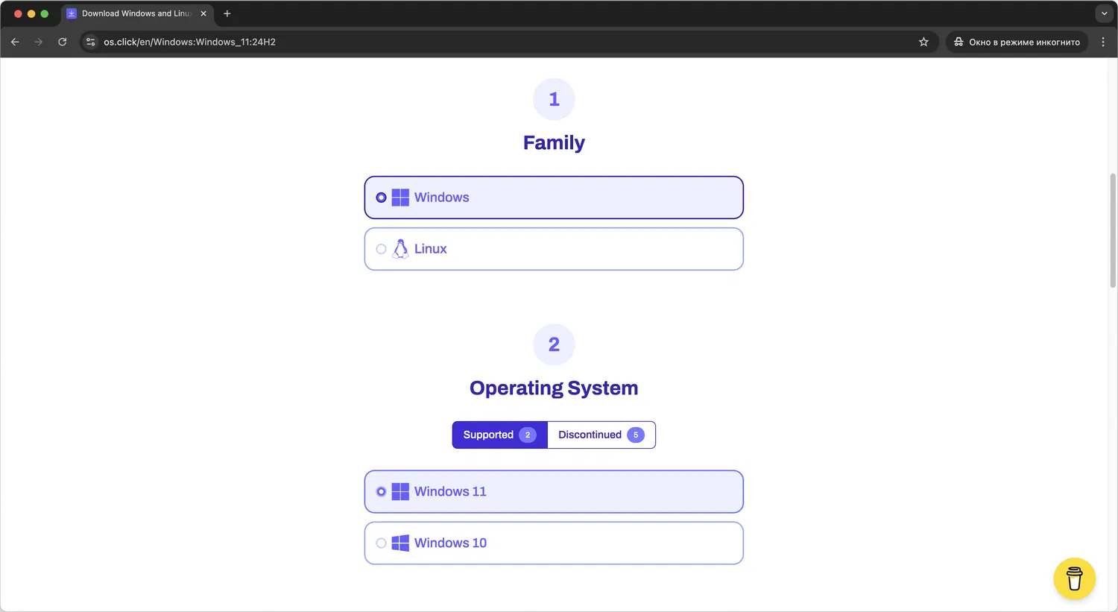
Task: Click the Supported count badge showing 2
Action: pyautogui.click(x=528, y=435)
